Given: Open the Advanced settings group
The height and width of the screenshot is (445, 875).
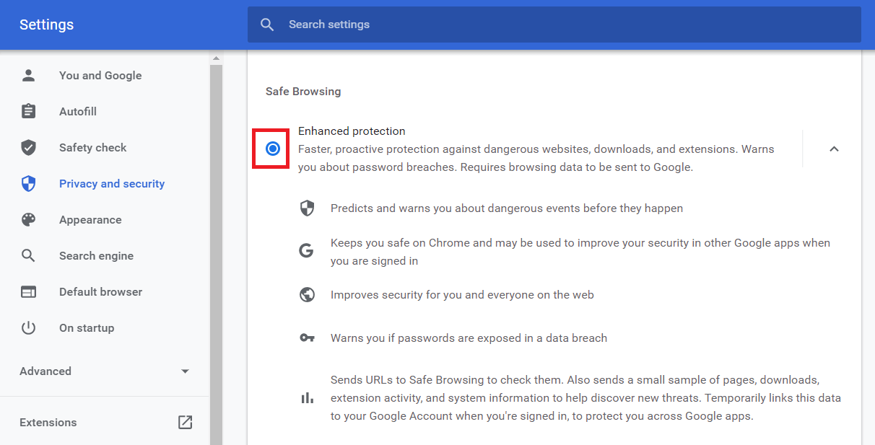Looking at the screenshot, I should 45,371.
